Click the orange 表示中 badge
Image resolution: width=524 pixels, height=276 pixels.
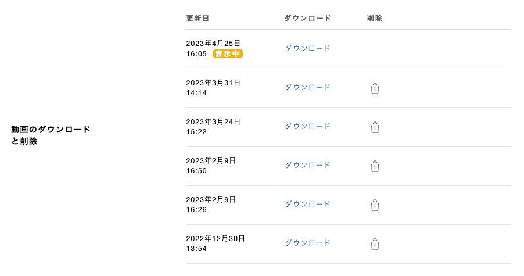pyautogui.click(x=228, y=54)
